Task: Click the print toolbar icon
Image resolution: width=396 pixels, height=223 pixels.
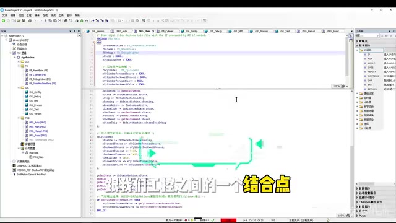Action: click(30, 20)
